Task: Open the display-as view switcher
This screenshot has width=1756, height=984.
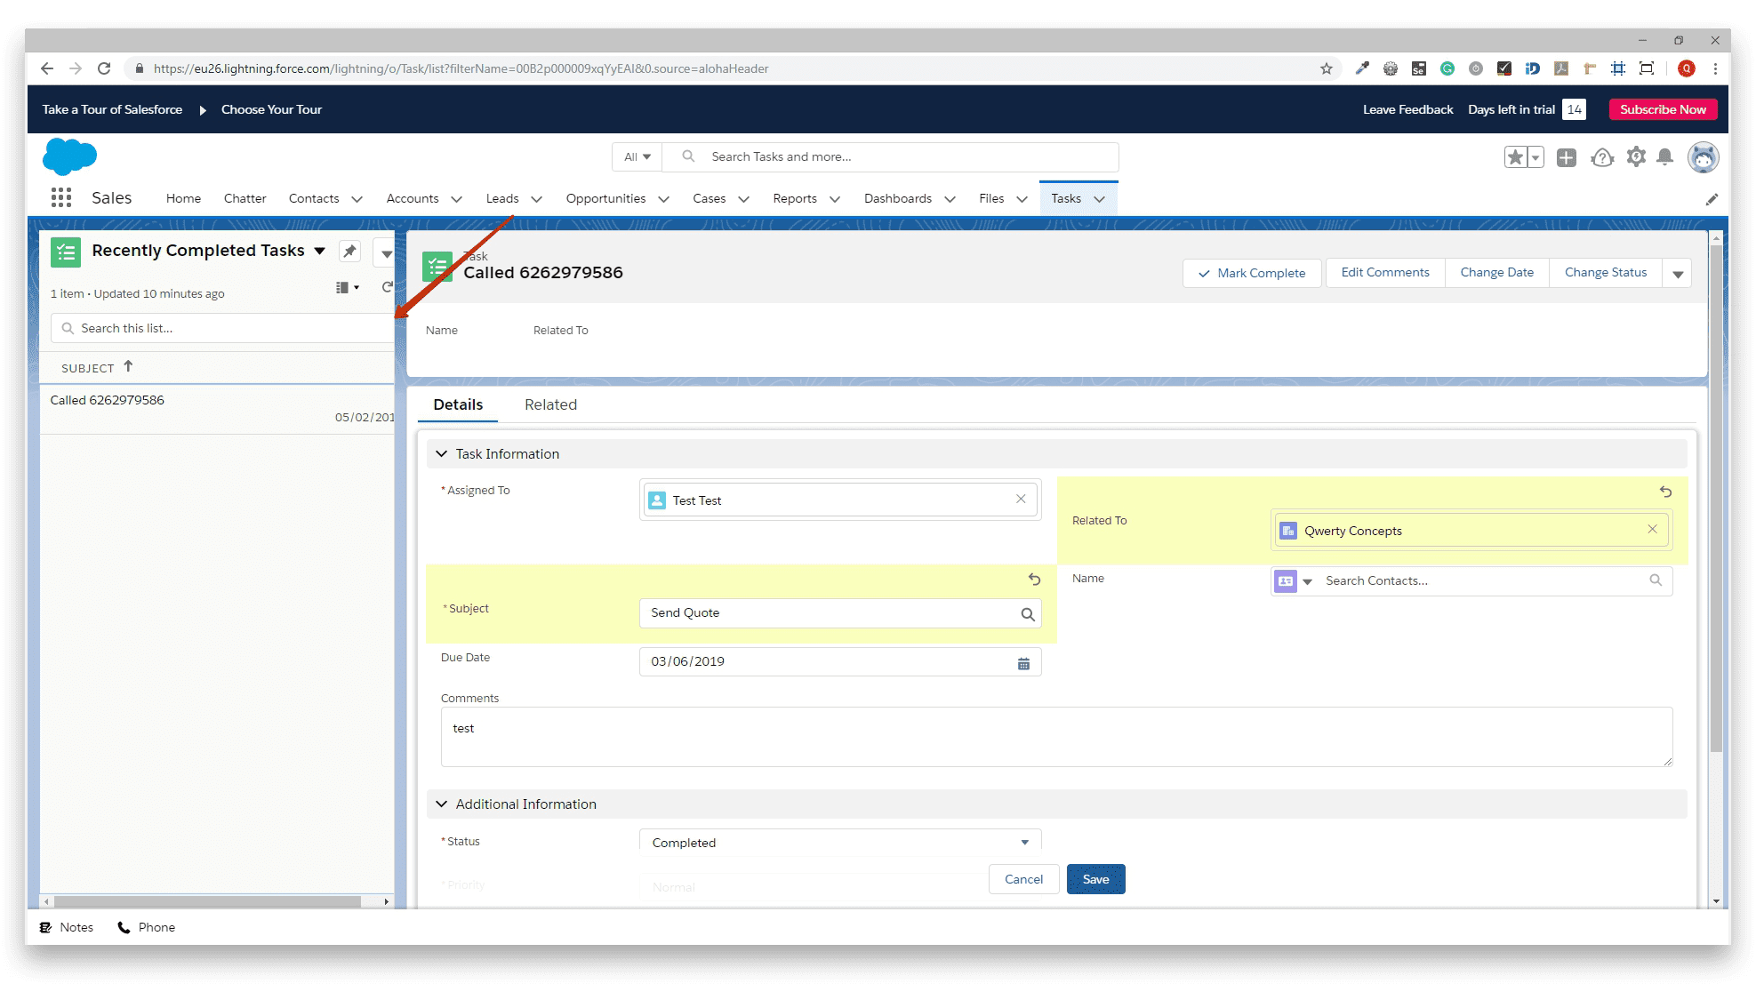Action: (x=347, y=287)
